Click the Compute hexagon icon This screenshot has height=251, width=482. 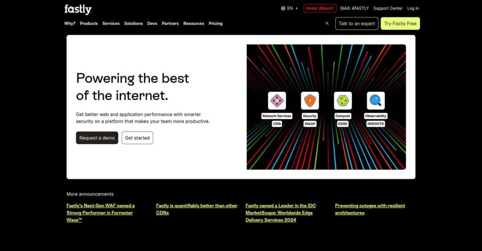(343, 101)
